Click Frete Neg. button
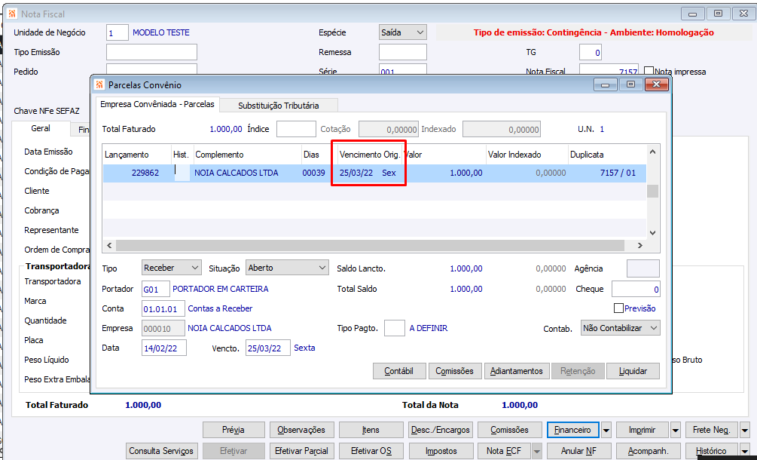Image resolution: width=757 pixels, height=460 pixels. point(712,430)
